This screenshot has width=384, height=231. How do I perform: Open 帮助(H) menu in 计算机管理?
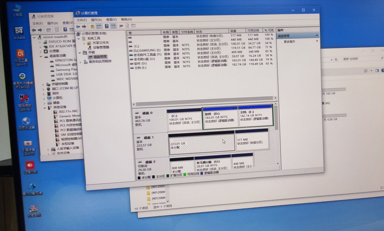pyautogui.click(x=126, y=19)
